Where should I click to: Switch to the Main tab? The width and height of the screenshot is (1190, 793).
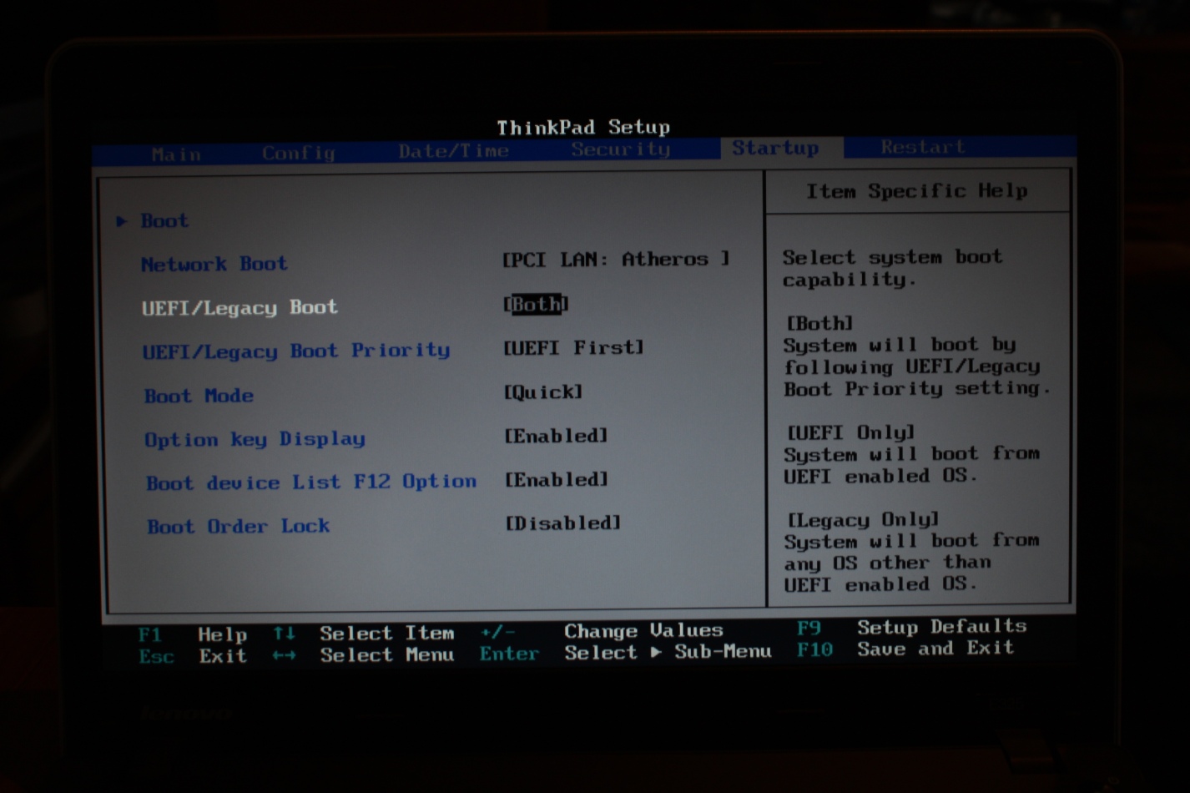(x=176, y=154)
